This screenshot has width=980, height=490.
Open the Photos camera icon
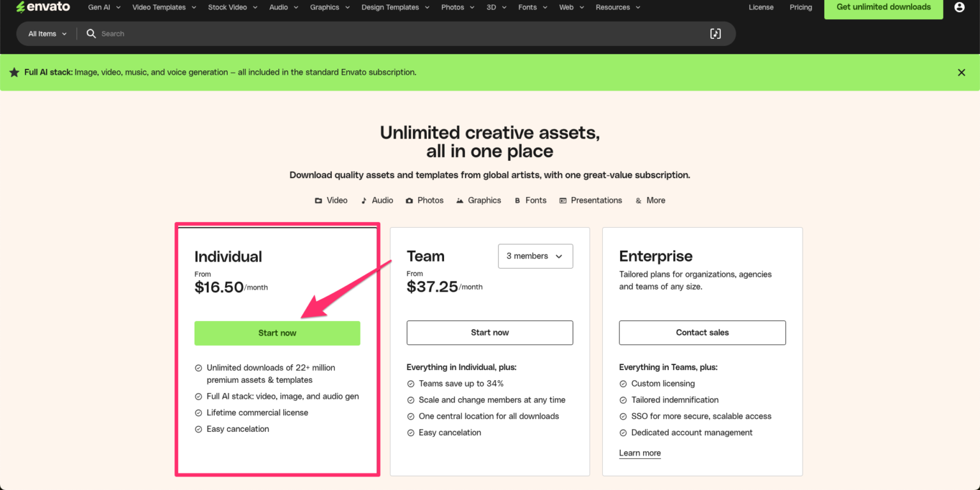pos(412,200)
